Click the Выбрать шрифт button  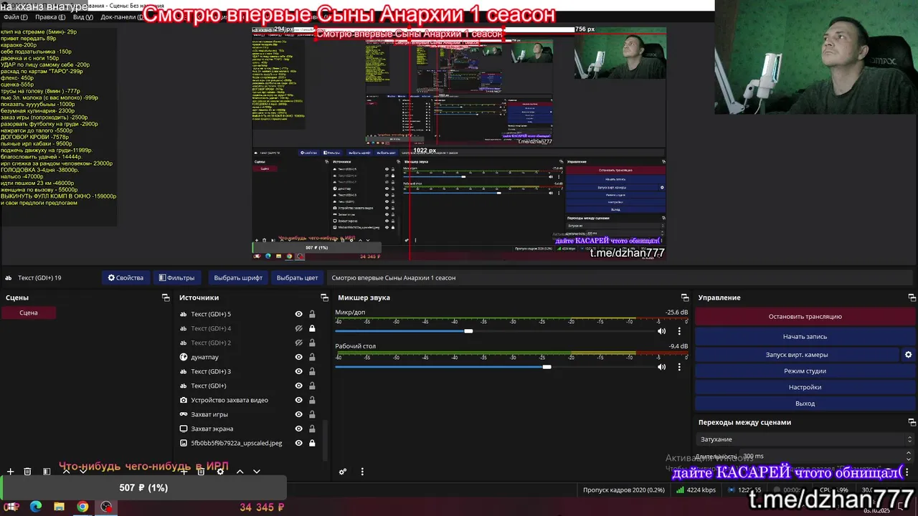point(238,277)
